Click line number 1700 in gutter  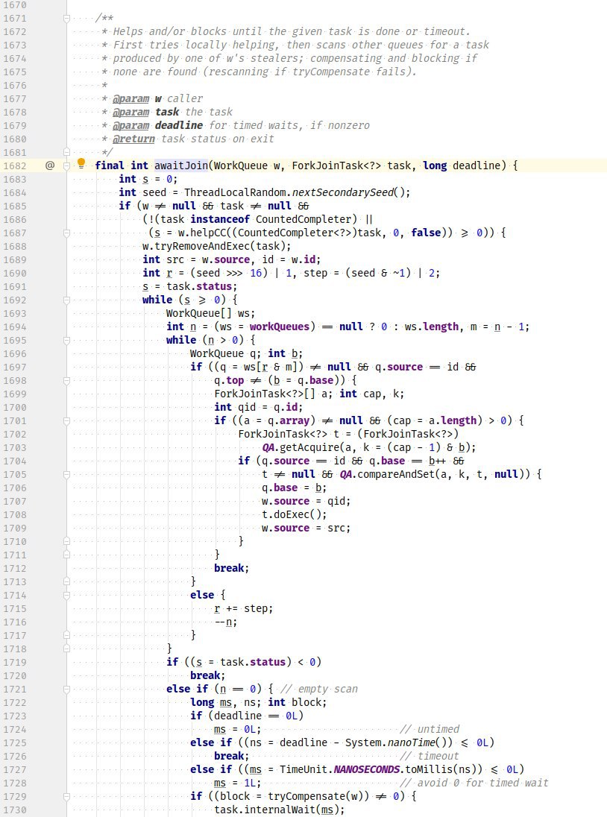(x=15, y=408)
